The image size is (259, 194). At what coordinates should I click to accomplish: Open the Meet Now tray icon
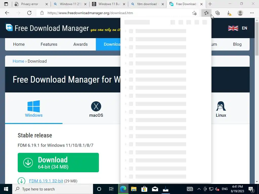[x=205, y=189]
